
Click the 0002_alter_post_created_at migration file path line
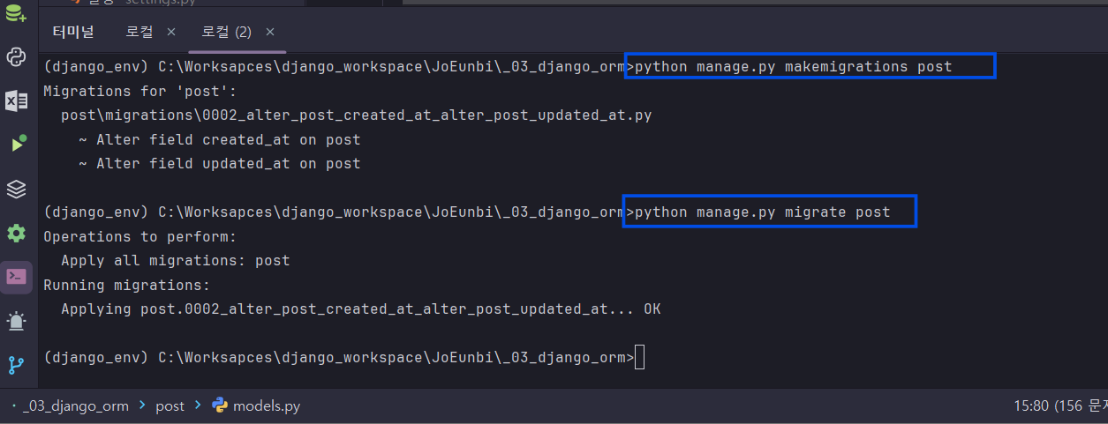pos(357,115)
